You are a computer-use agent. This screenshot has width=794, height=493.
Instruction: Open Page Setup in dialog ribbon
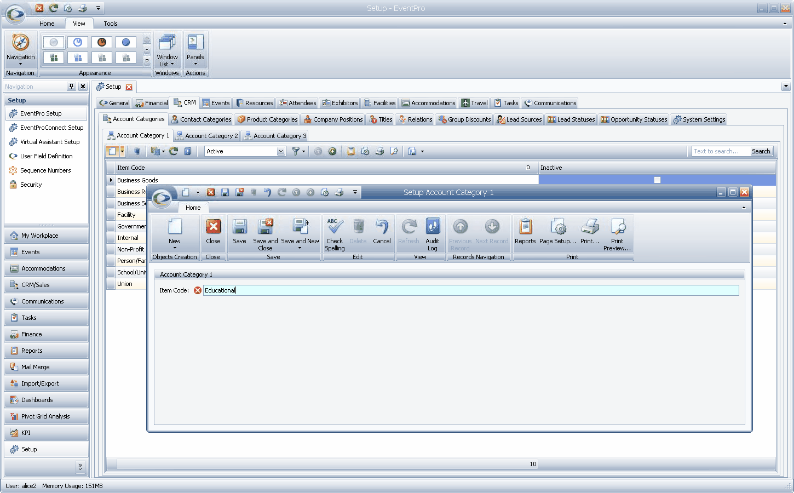(557, 232)
